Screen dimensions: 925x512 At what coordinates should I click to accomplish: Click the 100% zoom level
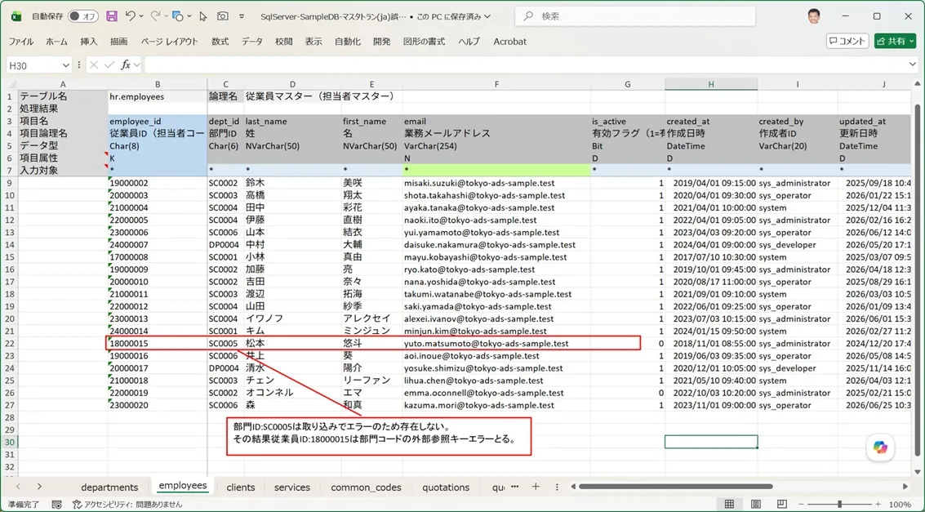[x=901, y=505]
